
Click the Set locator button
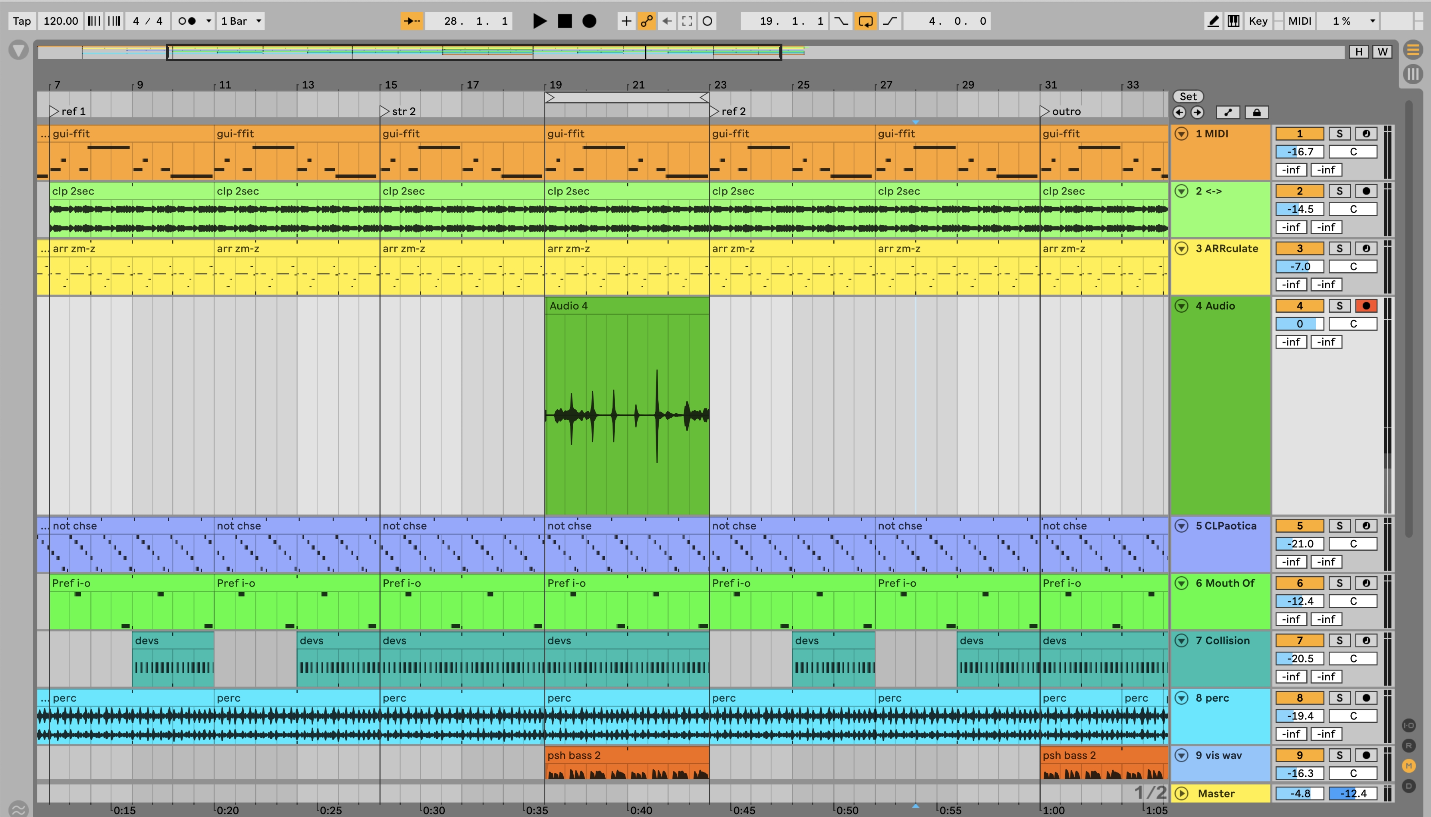(x=1188, y=97)
